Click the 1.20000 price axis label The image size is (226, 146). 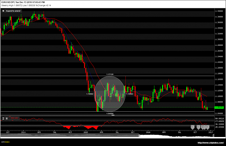coord(219,68)
